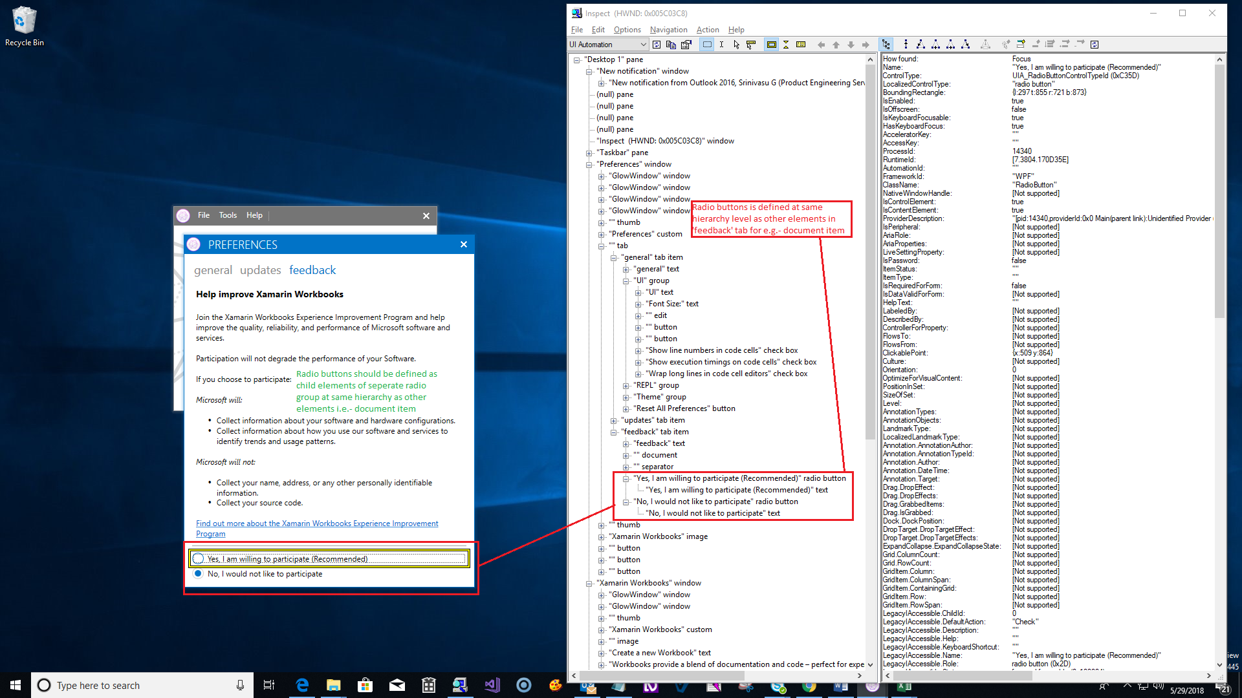The height and width of the screenshot is (698, 1242).
Task: Click the Copy icon in Inspect toolbar
Action: coord(671,45)
